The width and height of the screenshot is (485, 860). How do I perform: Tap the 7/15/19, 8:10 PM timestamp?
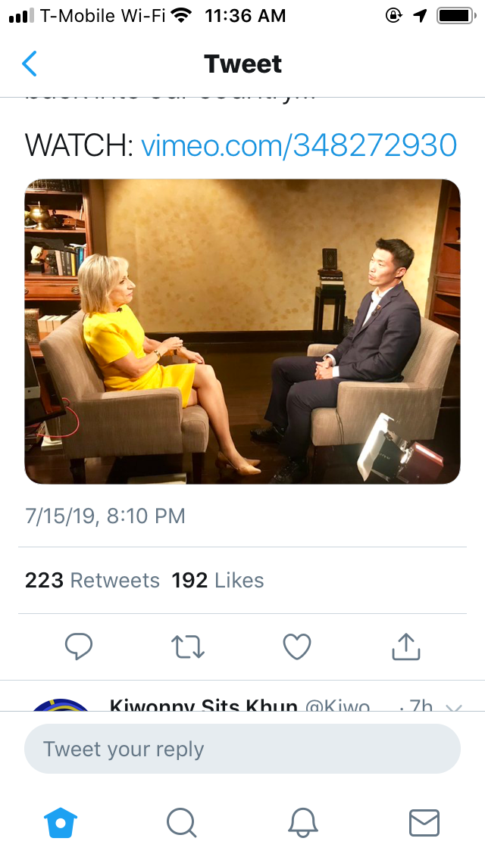105,516
